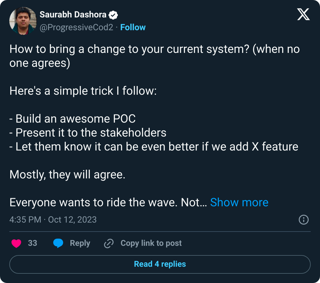Click the like count showing 33
This screenshot has height=283, width=320.
tap(33, 243)
